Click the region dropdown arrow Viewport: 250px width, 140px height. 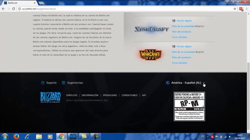coord(204,83)
